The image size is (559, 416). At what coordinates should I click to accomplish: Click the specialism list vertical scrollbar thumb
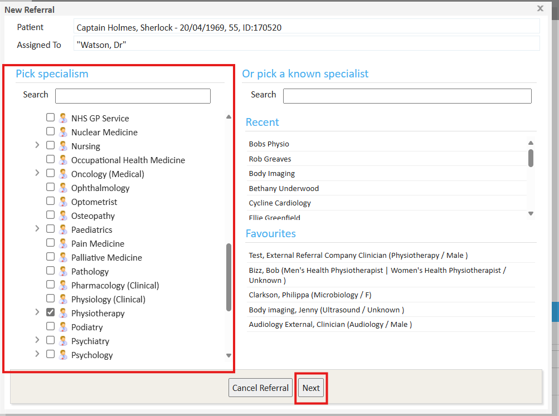coord(229,277)
